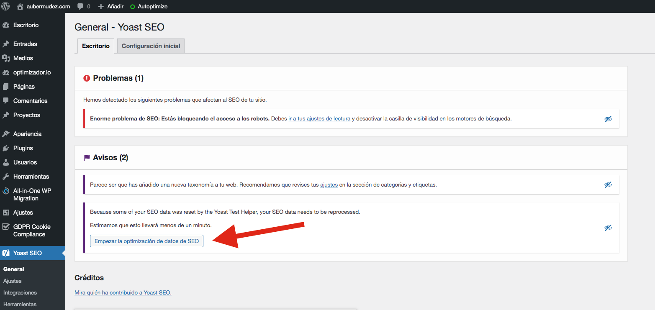
Task: Click the Avisos (2) heading
Action: tap(110, 158)
